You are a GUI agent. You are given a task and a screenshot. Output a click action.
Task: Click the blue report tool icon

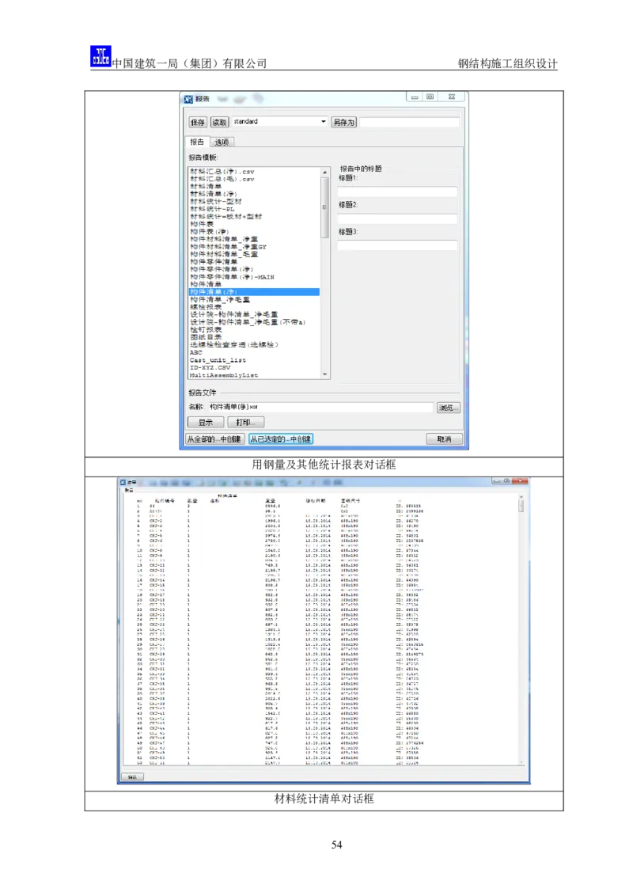(100, 57)
